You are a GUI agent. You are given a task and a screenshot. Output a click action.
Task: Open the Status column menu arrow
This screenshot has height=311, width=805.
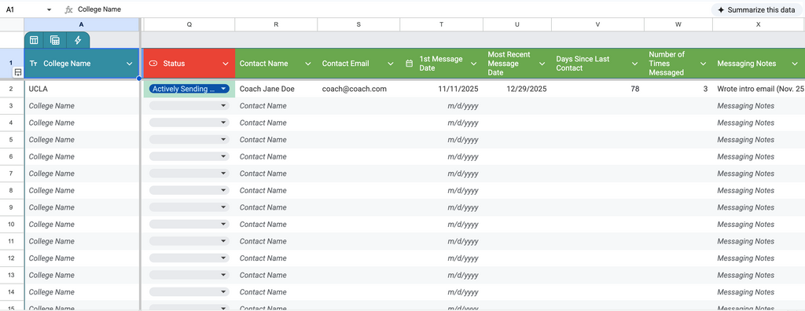tap(226, 64)
